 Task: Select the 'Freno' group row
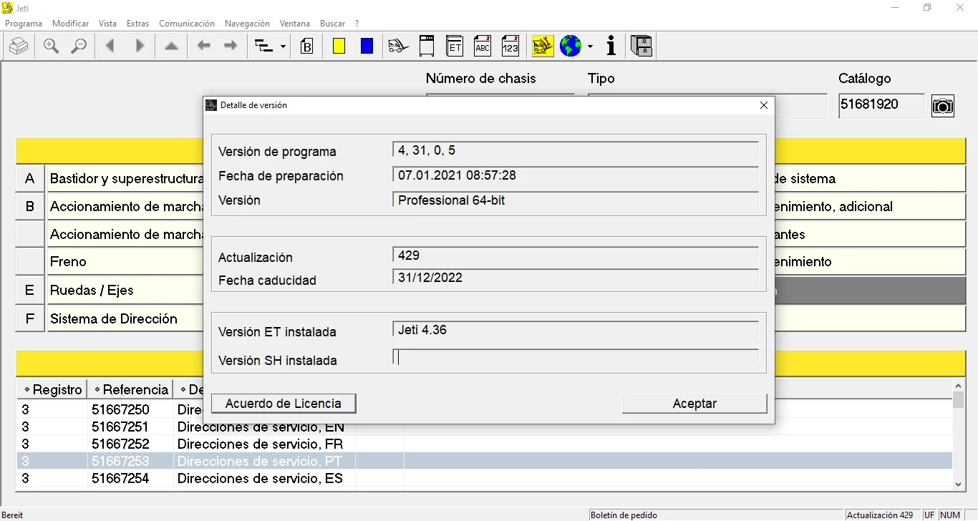pos(125,262)
